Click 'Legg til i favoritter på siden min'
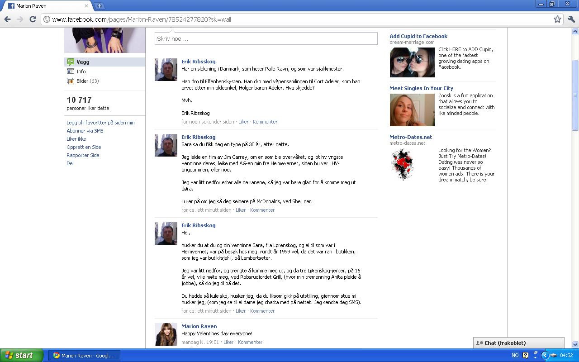579x362 pixels. [100, 123]
